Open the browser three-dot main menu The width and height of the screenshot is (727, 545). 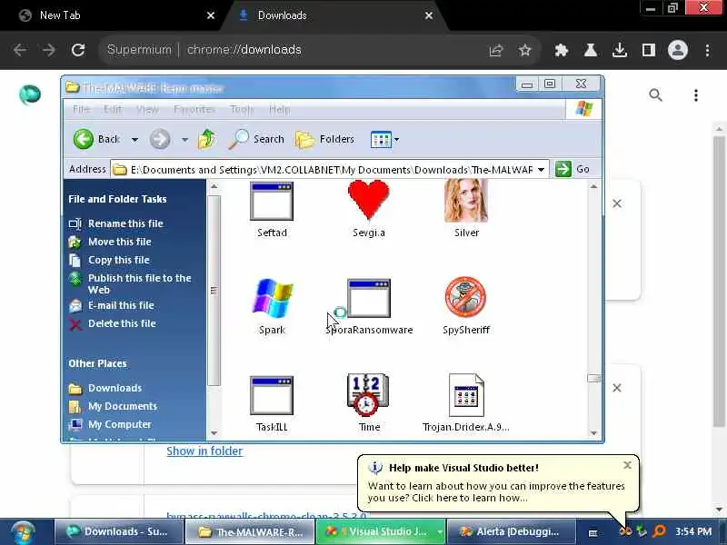pos(707,50)
